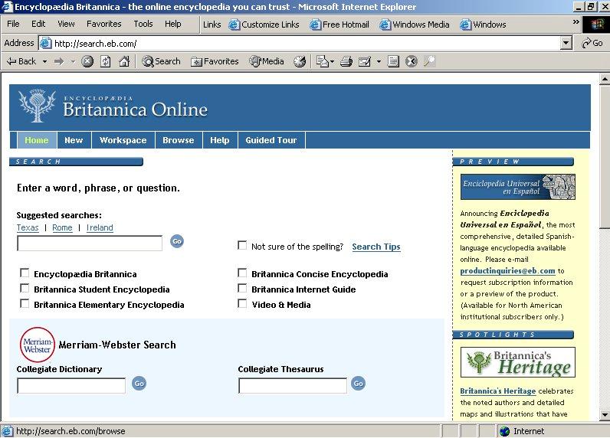Open the Favorites menu
The width and height of the screenshot is (610, 438).
104,24
